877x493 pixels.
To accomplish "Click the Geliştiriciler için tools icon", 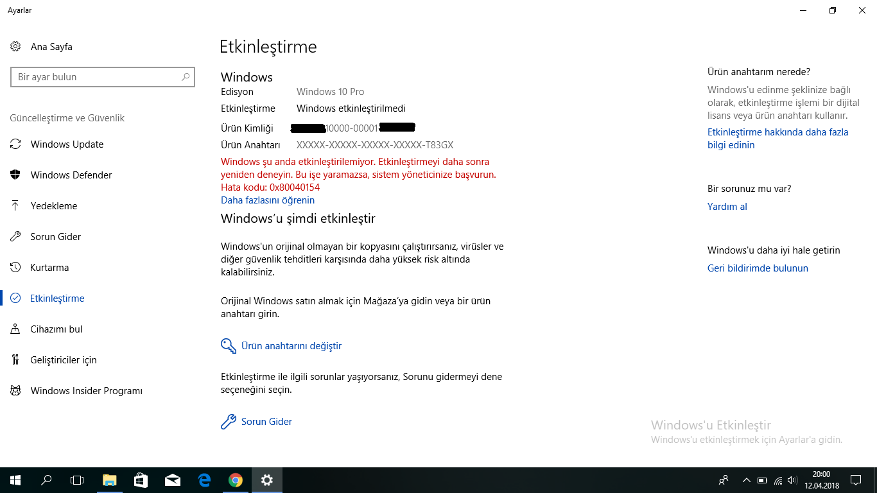I will tap(15, 360).
